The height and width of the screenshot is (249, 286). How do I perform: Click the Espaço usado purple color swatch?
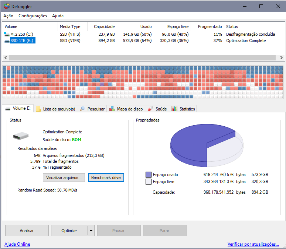click(x=149, y=175)
